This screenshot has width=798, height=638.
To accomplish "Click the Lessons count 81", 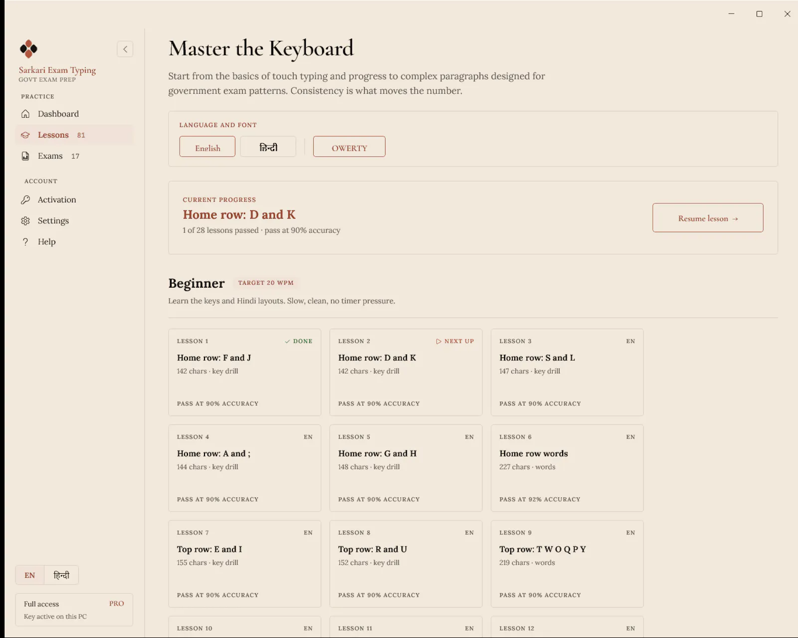I will coord(81,135).
